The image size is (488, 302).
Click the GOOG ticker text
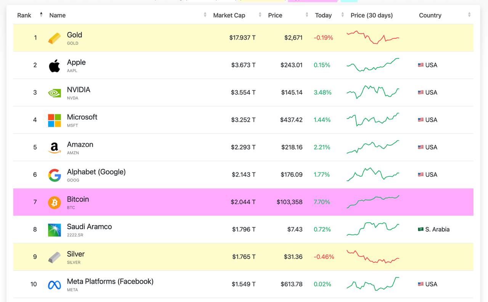(73, 180)
